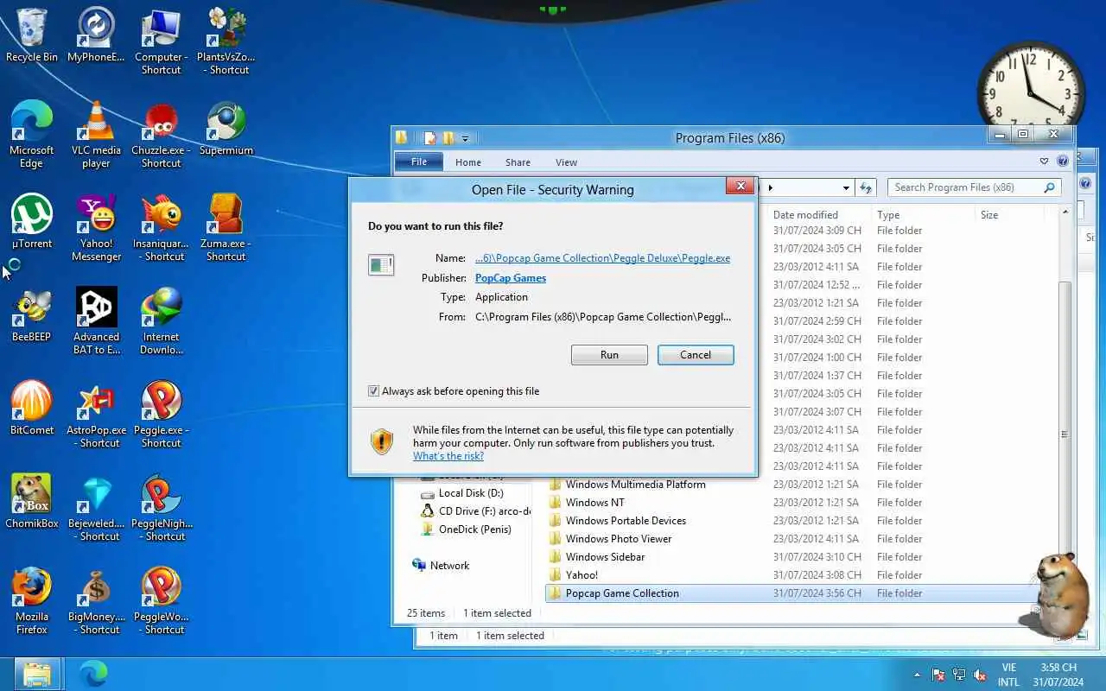Open File Explorer from the taskbar

click(x=37, y=674)
